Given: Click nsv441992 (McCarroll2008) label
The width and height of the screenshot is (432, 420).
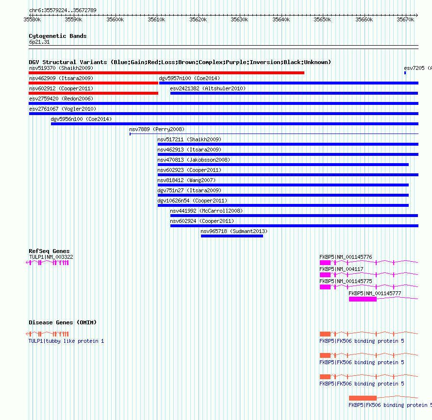Looking at the screenshot, I should point(206,211).
